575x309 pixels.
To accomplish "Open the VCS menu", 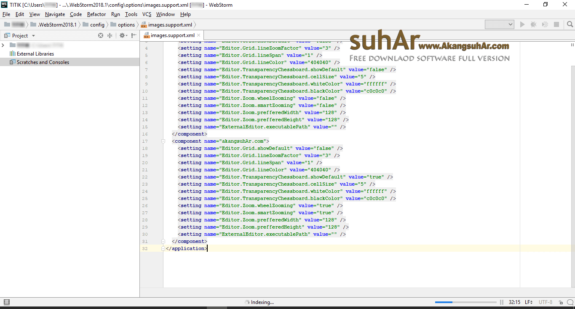I will click(x=146, y=14).
